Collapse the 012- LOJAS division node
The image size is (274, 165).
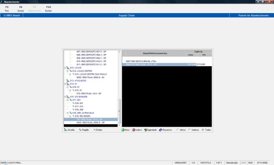pos(65,68)
